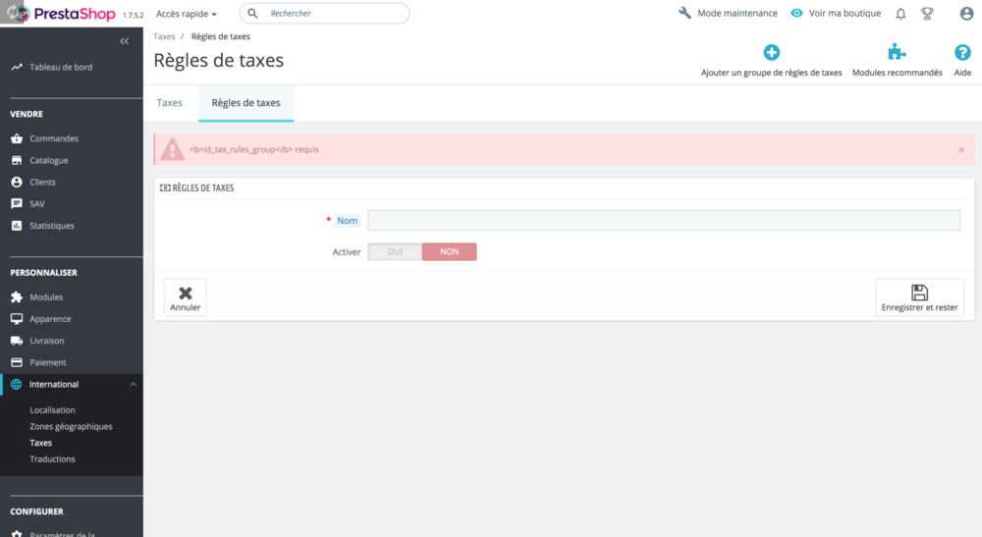This screenshot has height=537, width=982.
Task: Collapse the International menu chevron
Action: click(133, 384)
